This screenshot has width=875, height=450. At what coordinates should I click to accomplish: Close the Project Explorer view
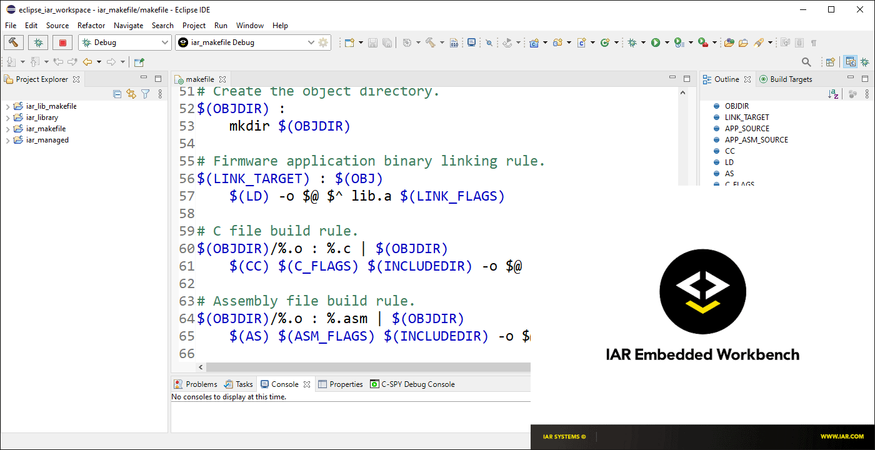pyautogui.click(x=76, y=79)
